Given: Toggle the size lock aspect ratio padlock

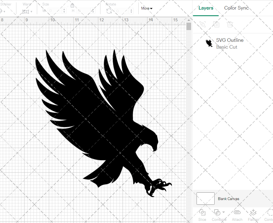Looking at the screenshot, I should (72, 5).
